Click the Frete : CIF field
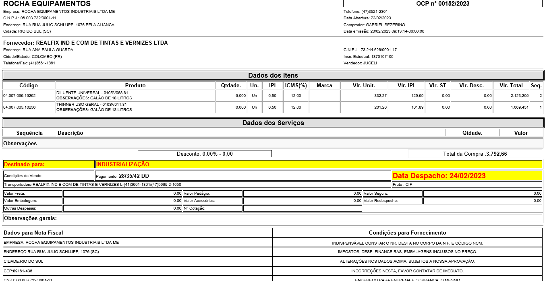The image size is (545, 282). 466,185
